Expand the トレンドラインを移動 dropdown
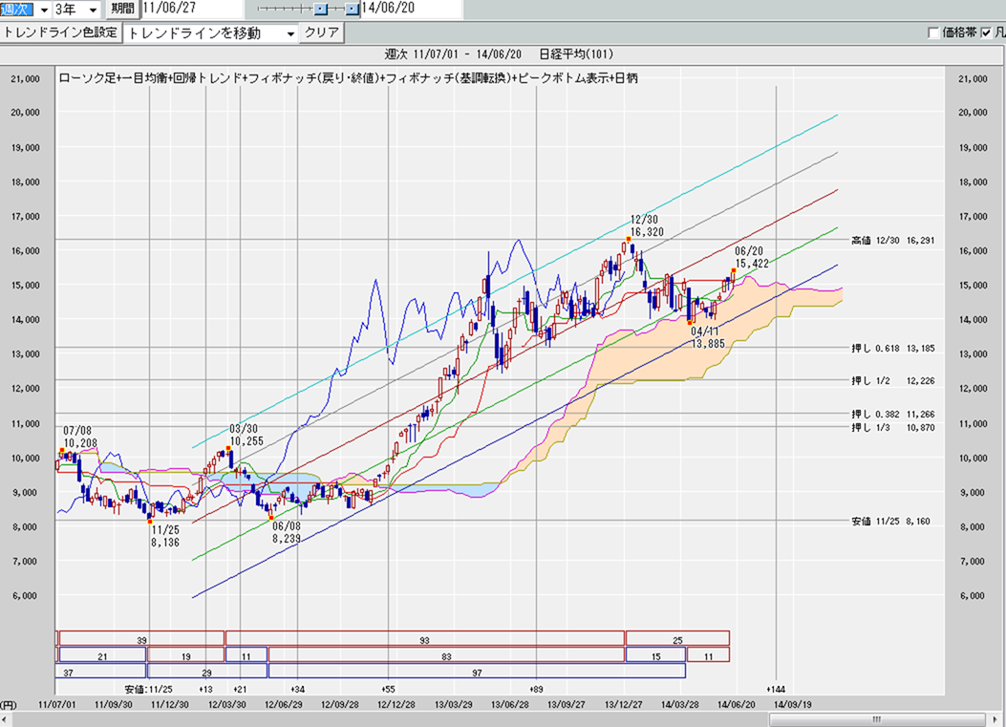Screen dimensions: 1006x727 (x=290, y=33)
